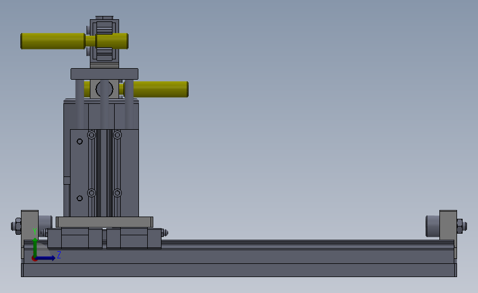Viewport: 478px width, 293px height.
Task: Click the circular bore below the top plate
Action: (x=105, y=89)
